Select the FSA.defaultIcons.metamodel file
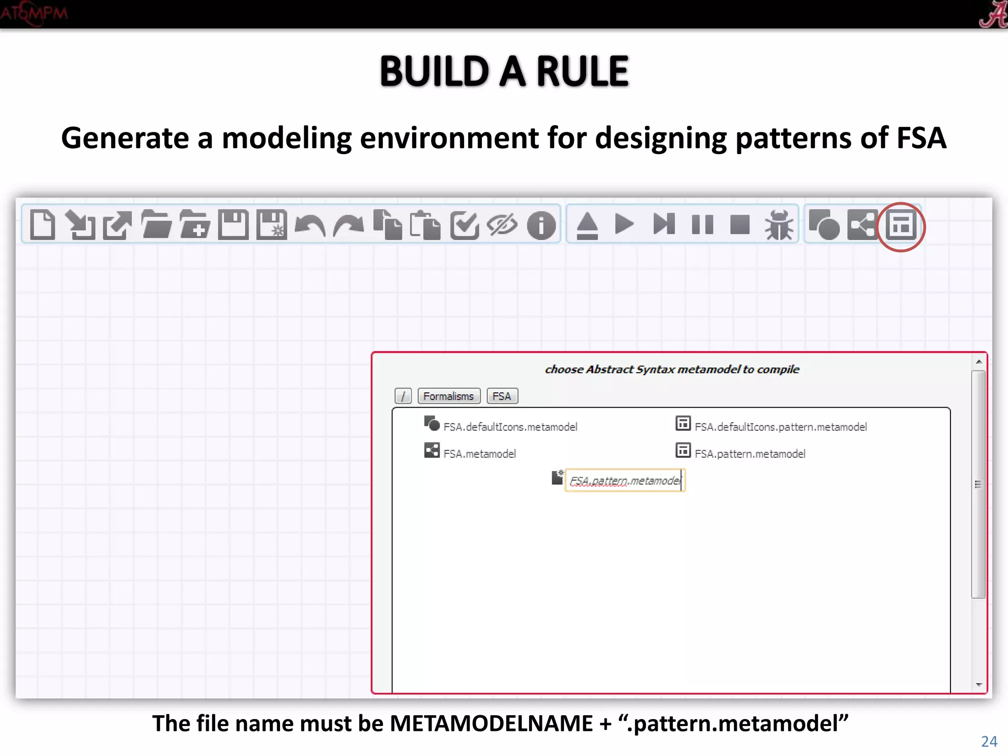Image resolution: width=1008 pixels, height=756 pixels. tap(510, 427)
